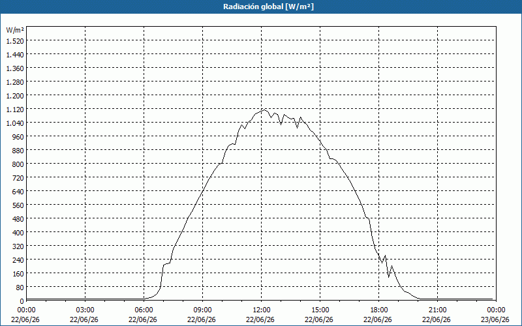
Task: Select the 800 y-axis tick label
Action: [x=18, y=164]
